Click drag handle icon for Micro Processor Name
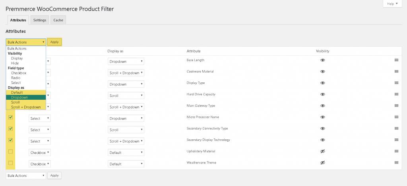 pyautogui.click(x=396, y=117)
